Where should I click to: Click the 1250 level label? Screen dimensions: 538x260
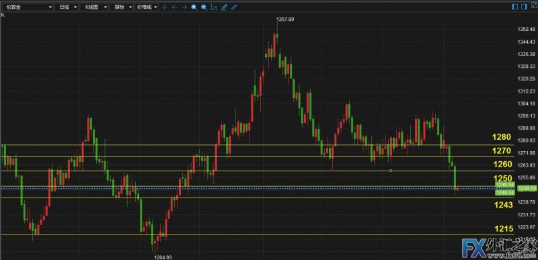tap(502, 179)
